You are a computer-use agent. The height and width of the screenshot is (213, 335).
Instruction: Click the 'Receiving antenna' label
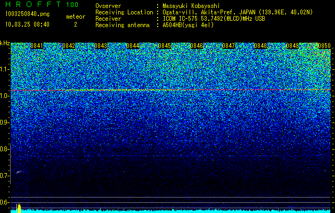[122, 25]
